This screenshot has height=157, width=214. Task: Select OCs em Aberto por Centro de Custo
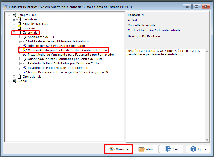[67, 50]
